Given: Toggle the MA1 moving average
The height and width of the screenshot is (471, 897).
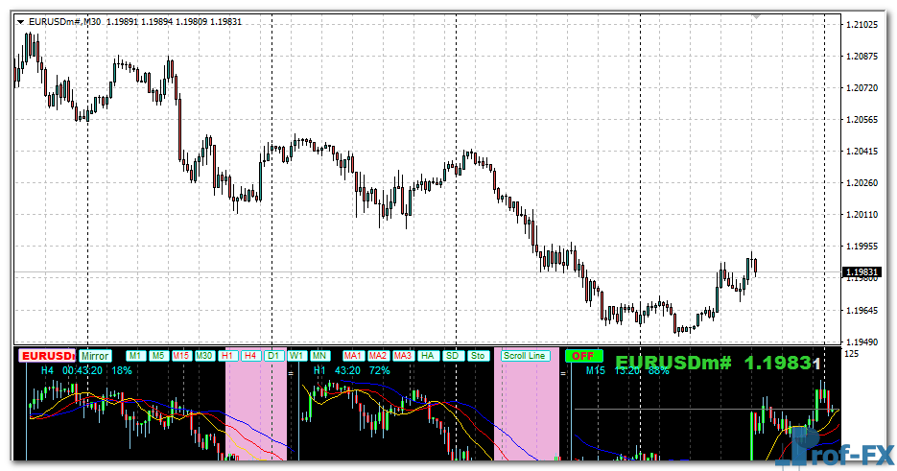Looking at the screenshot, I should (353, 356).
